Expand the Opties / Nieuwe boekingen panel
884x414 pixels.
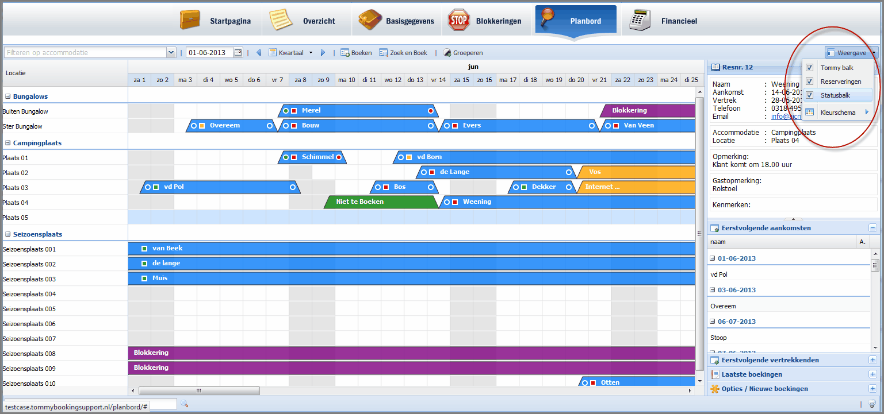pos(872,389)
